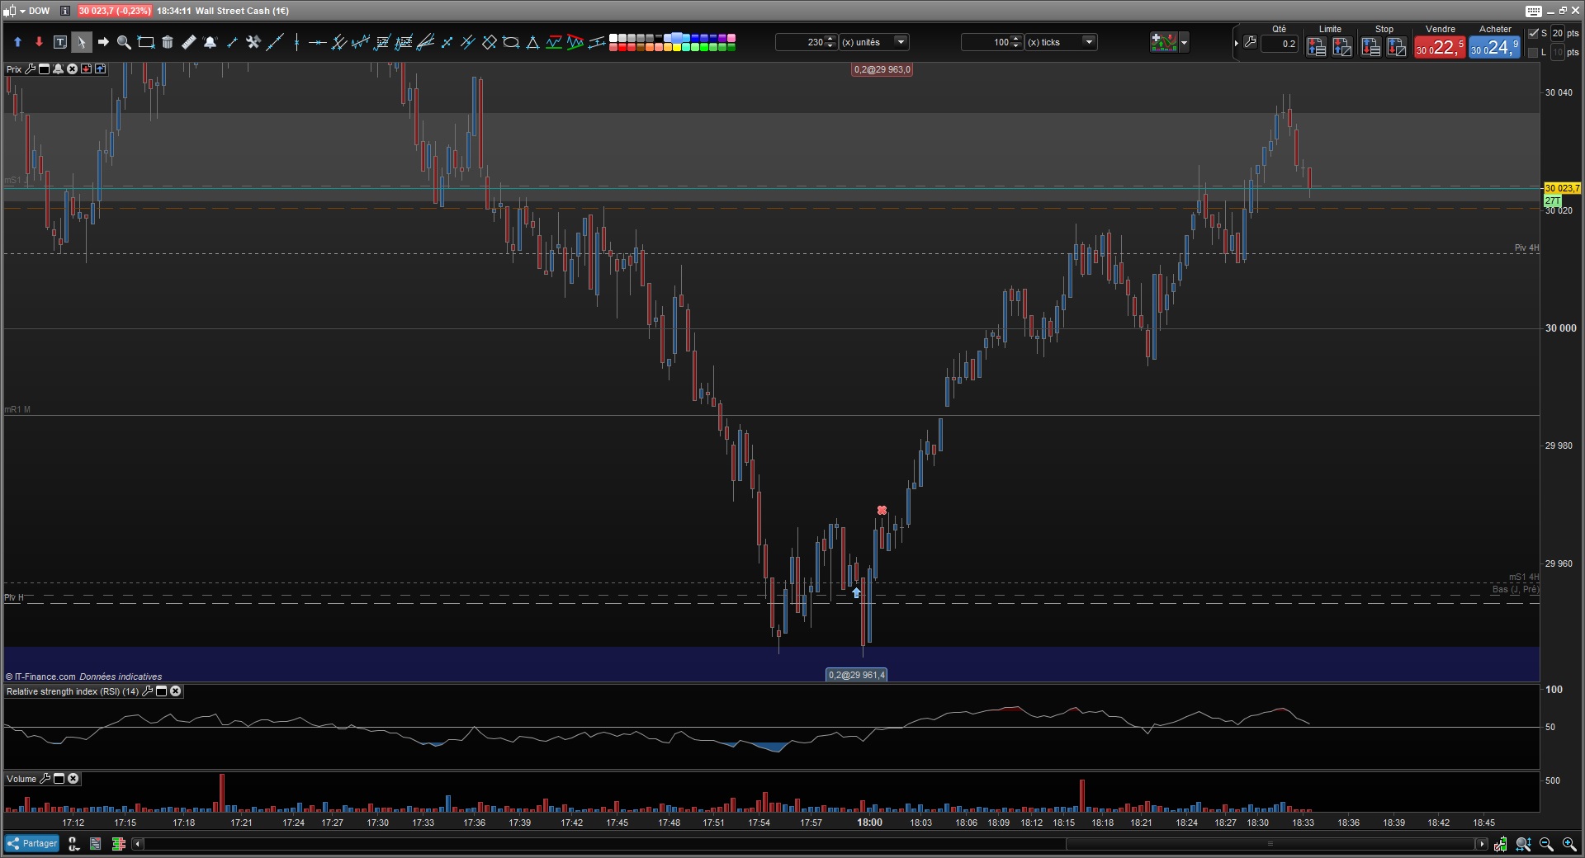Click the trash bin delete tool
Viewport: 1585px width, 858px height.
(x=168, y=42)
